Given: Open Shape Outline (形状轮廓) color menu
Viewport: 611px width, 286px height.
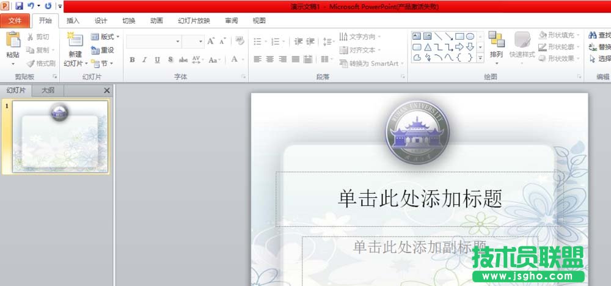Looking at the screenshot, I should click(559, 47).
